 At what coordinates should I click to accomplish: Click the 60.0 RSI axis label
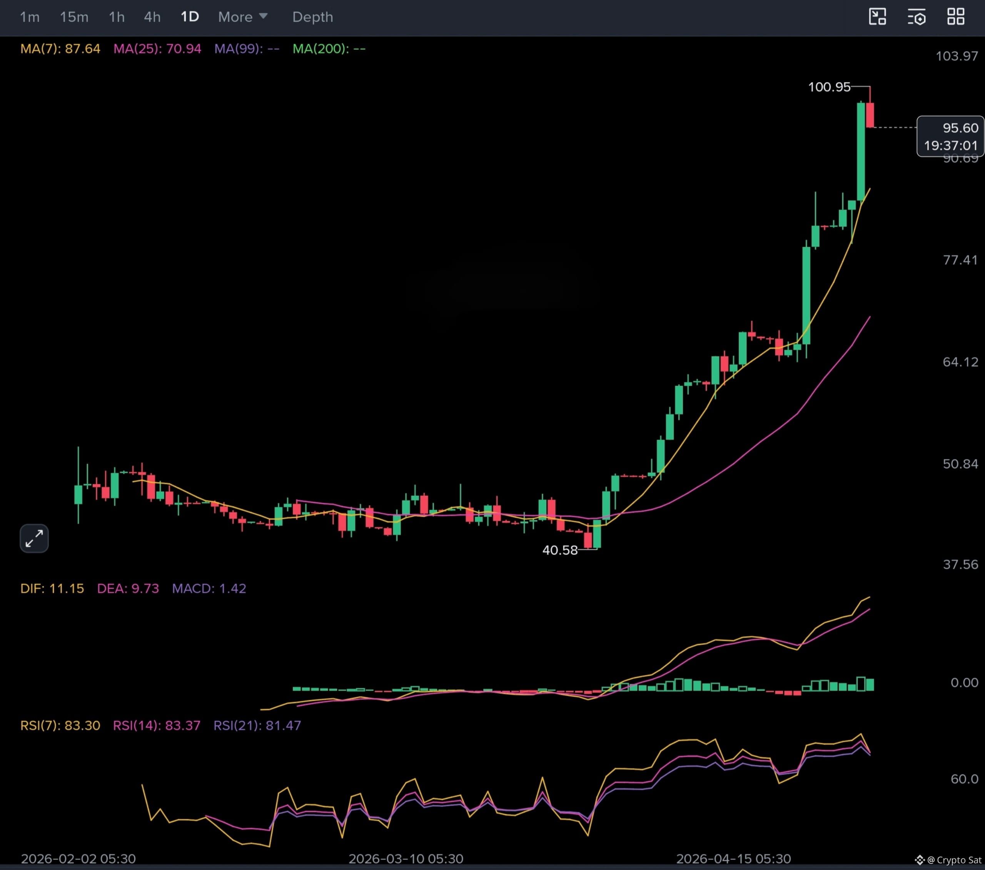click(x=964, y=779)
